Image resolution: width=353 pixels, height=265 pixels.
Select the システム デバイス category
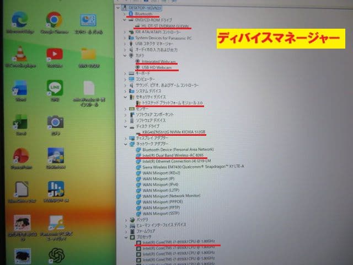(x=148, y=91)
